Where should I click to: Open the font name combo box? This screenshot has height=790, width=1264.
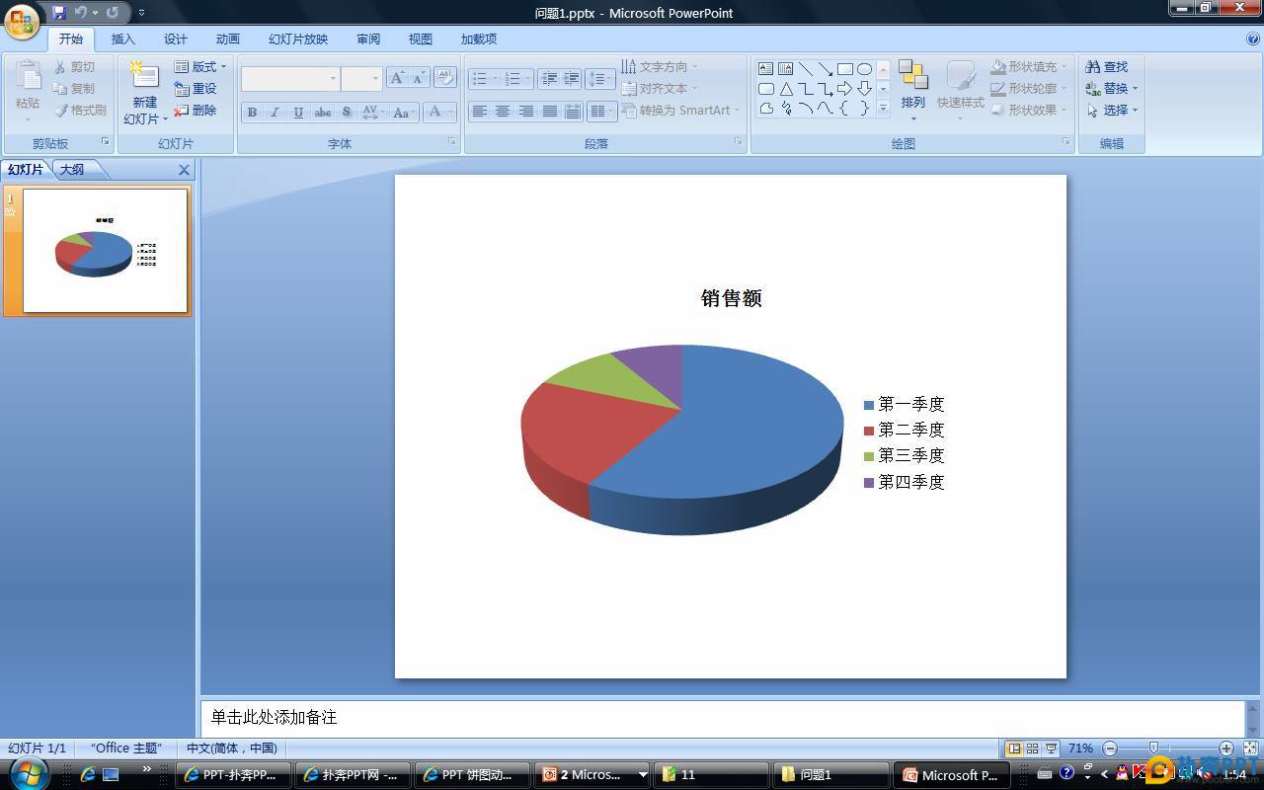click(290, 78)
